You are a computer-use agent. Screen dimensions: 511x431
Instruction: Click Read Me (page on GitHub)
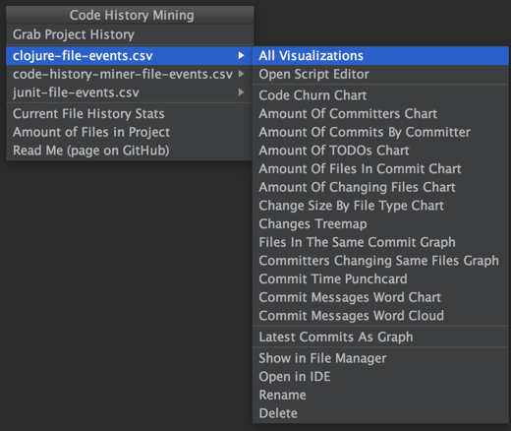(129, 151)
